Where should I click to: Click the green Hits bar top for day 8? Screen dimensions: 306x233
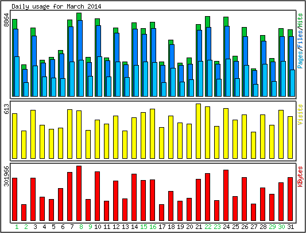click(79, 17)
